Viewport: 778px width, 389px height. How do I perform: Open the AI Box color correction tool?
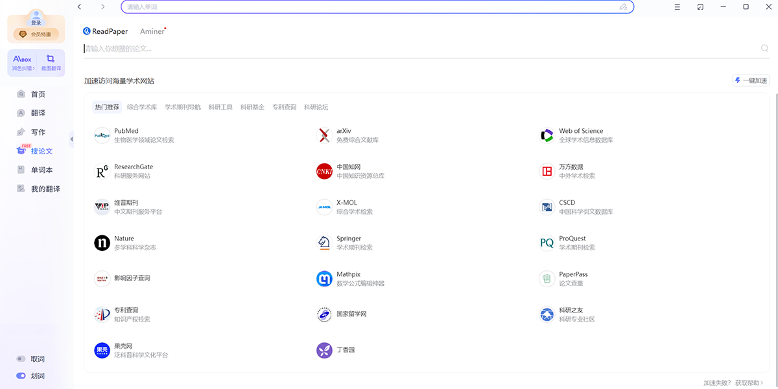[22, 62]
